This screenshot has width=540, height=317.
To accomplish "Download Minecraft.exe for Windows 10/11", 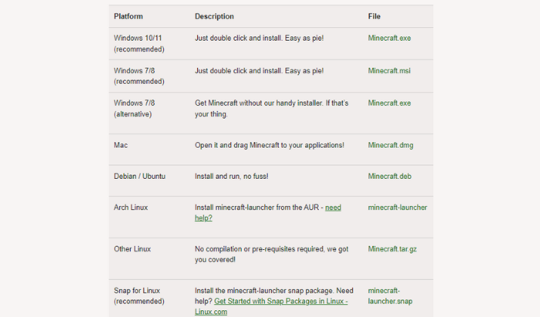I will (x=389, y=38).
